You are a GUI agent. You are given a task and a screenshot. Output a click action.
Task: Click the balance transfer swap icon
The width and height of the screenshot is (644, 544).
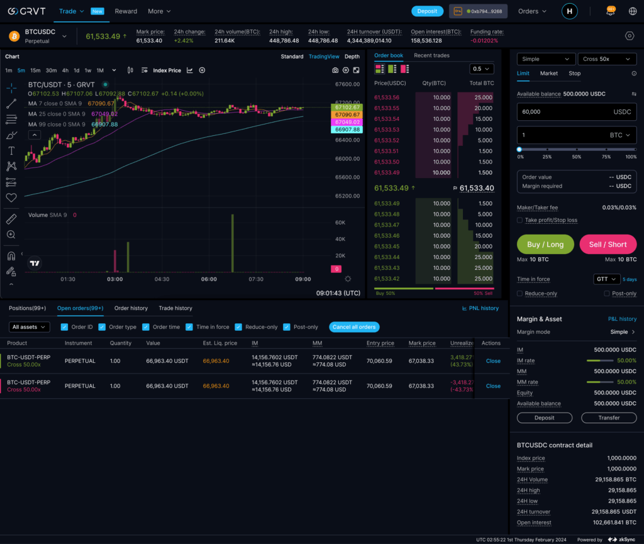[x=634, y=94]
